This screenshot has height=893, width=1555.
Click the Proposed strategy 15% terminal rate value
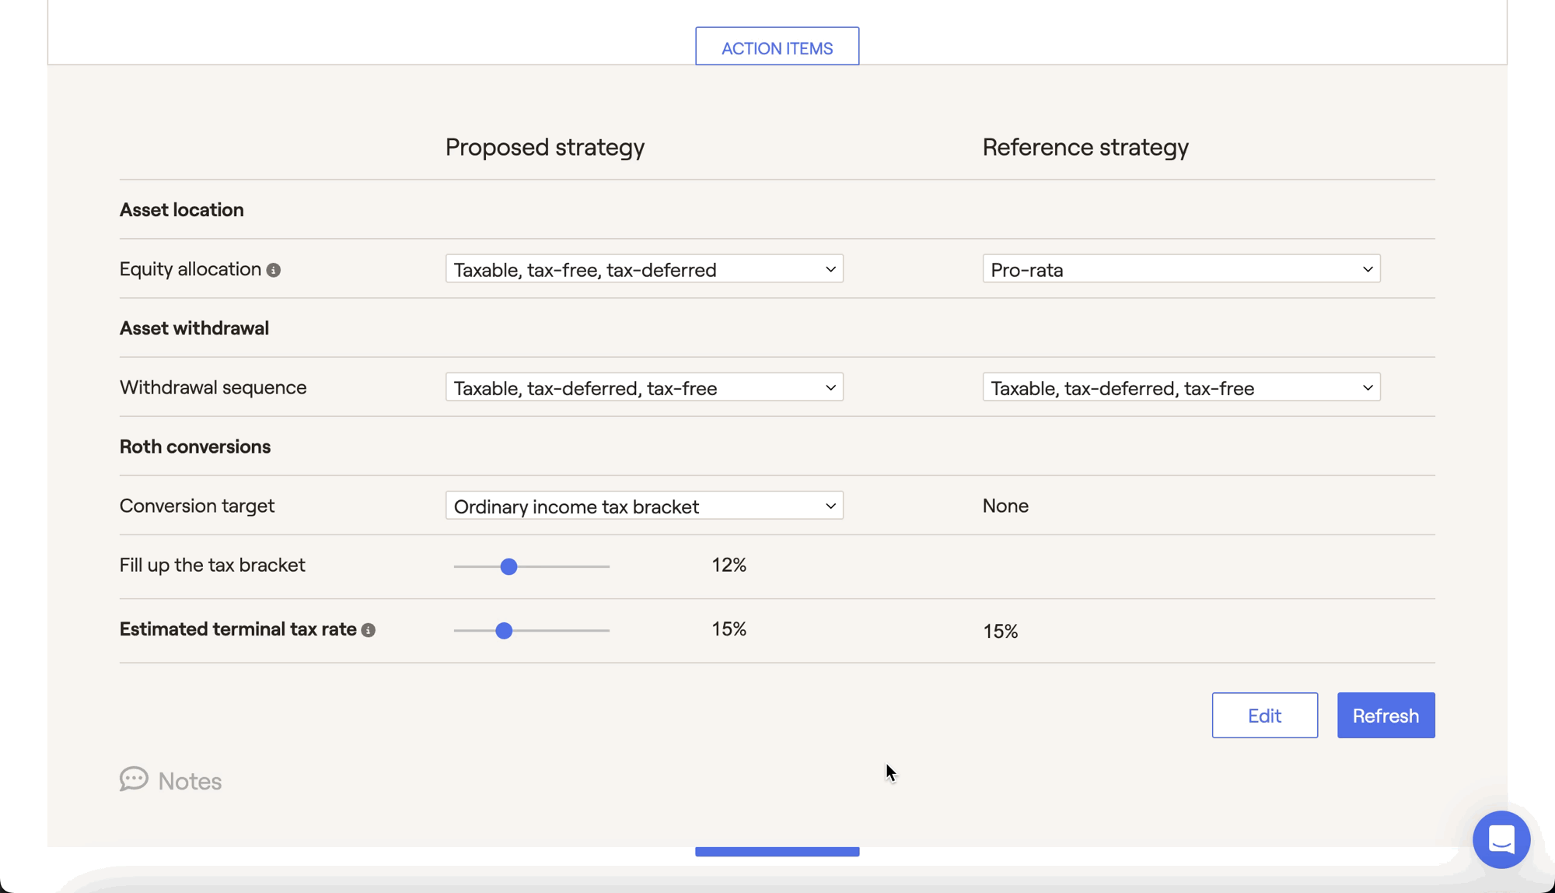click(729, 629)
